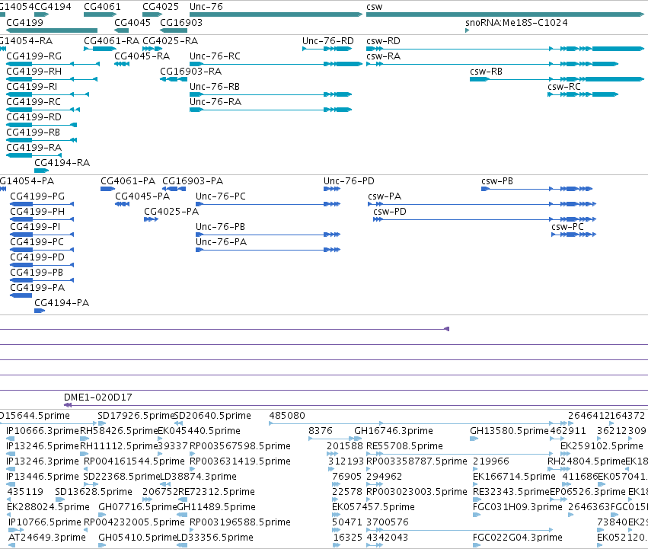Select the csw-RA transcript label

(383, 56)
